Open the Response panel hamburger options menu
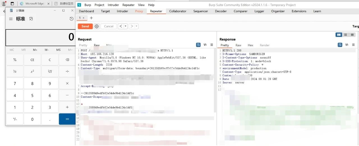This screenshot has height=146, width=359. (353, 45)
